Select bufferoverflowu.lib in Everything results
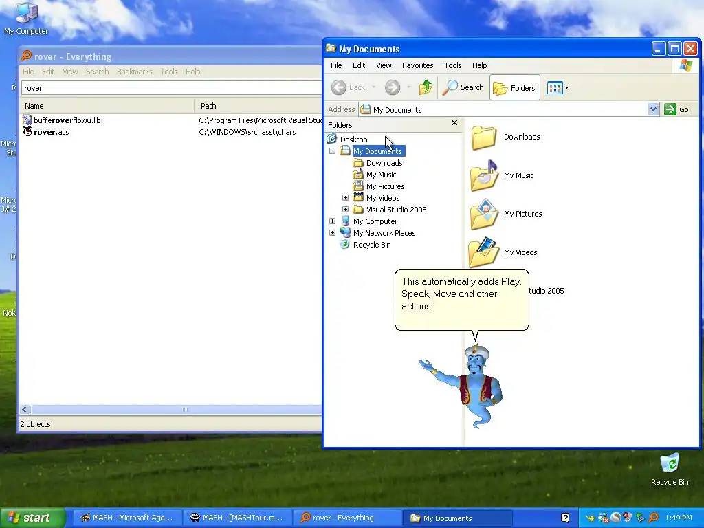704x528 pixels. (x=67, y=120)
